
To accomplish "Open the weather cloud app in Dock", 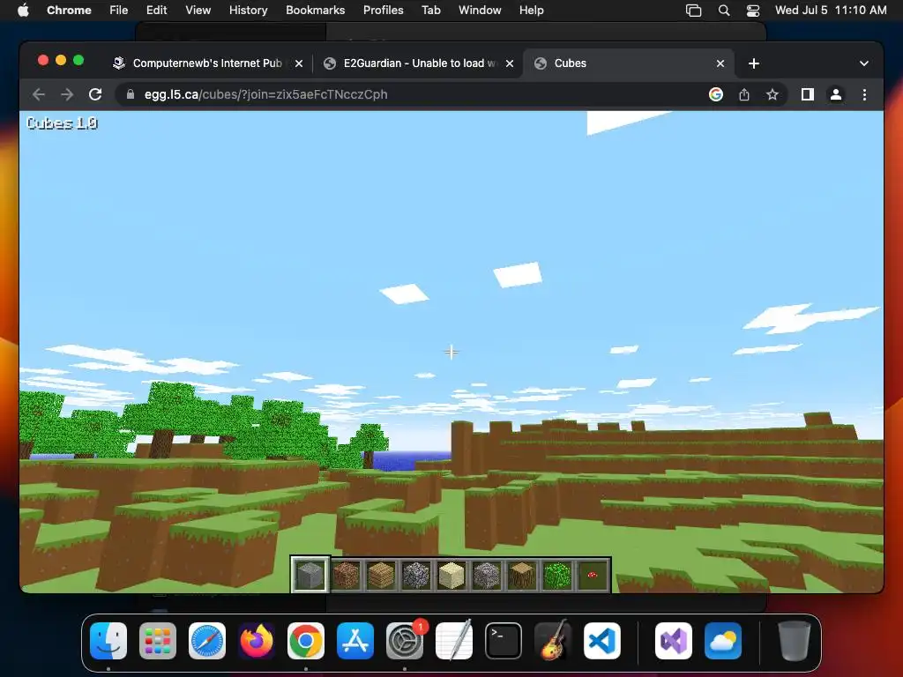I will point(723,641).
